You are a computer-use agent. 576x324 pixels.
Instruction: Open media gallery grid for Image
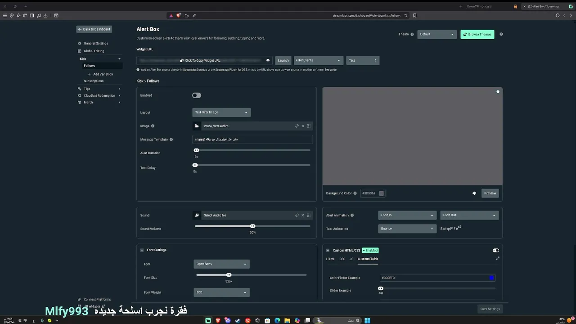309,126
